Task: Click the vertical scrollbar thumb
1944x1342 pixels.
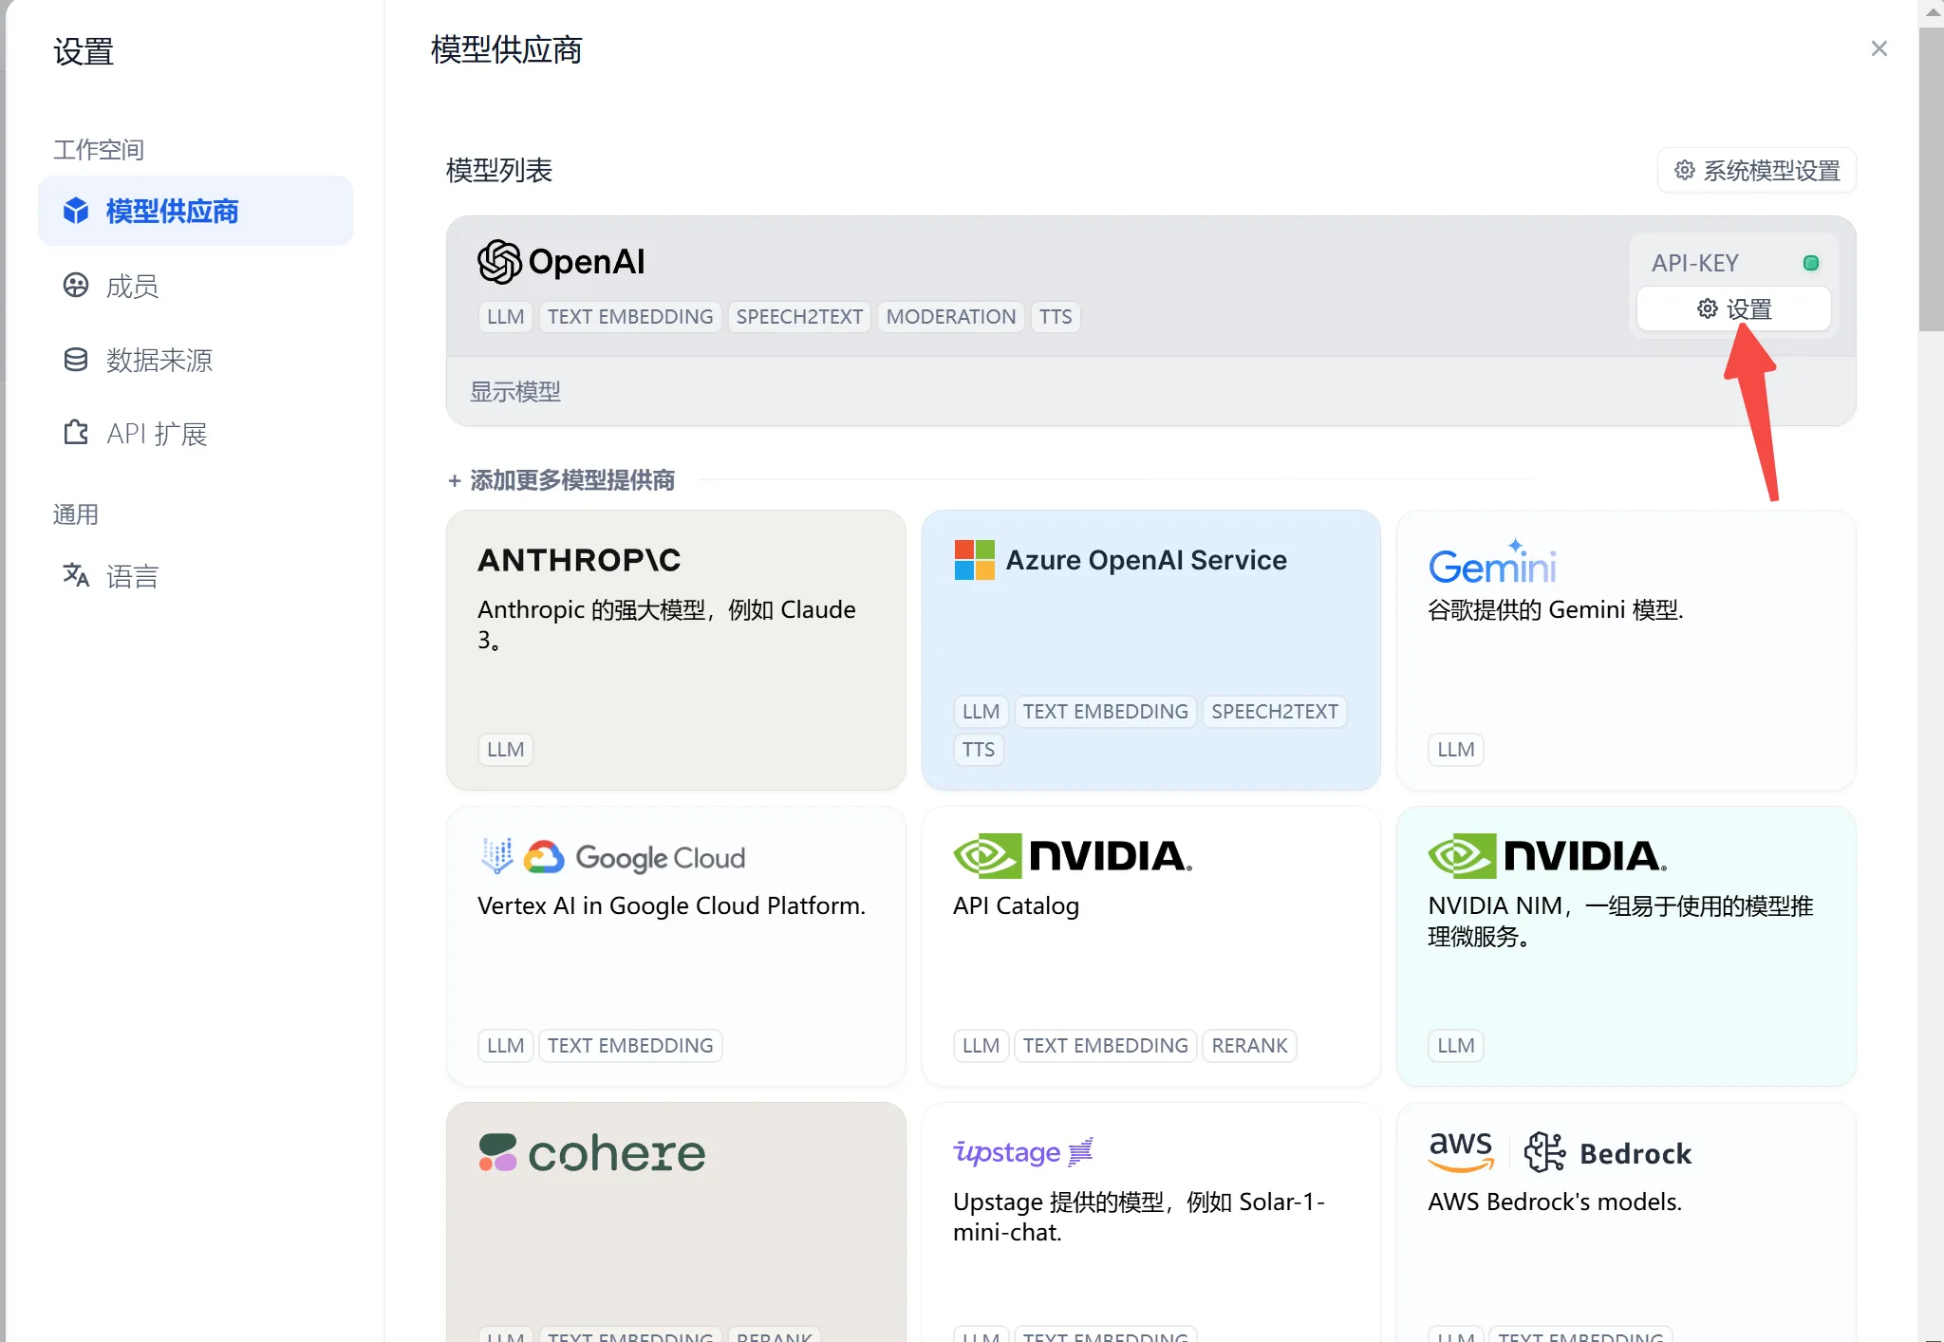Action: coord(1931,179)
